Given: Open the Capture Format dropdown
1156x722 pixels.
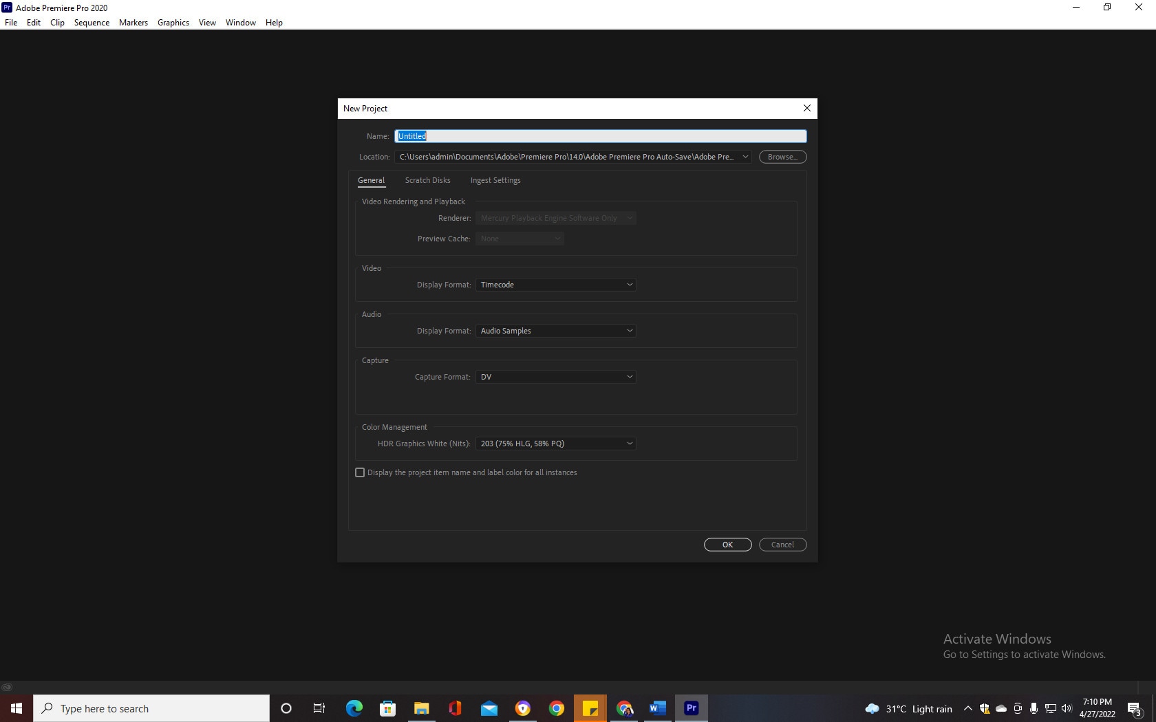Looking at the screenshot, I should [556, 377].
